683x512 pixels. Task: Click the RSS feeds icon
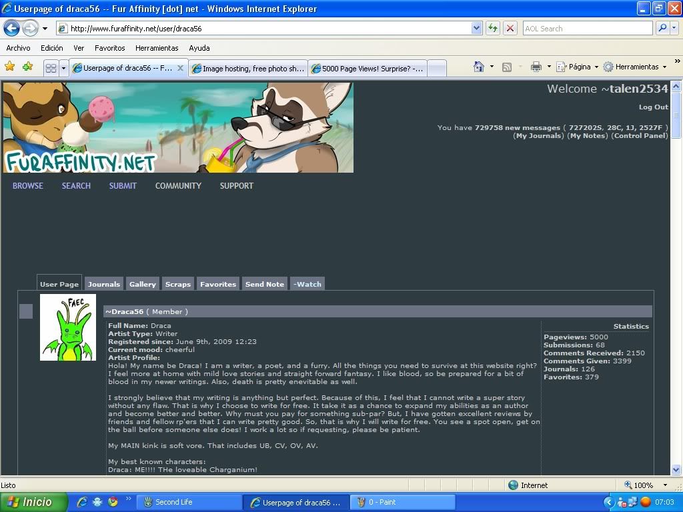[x=507, y=67]
